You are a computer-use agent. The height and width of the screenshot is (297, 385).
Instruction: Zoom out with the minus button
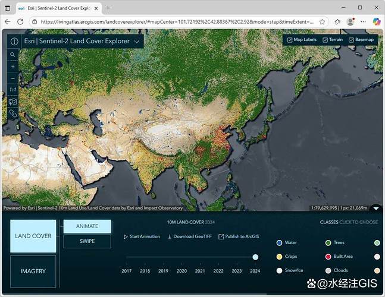[12, 78]
